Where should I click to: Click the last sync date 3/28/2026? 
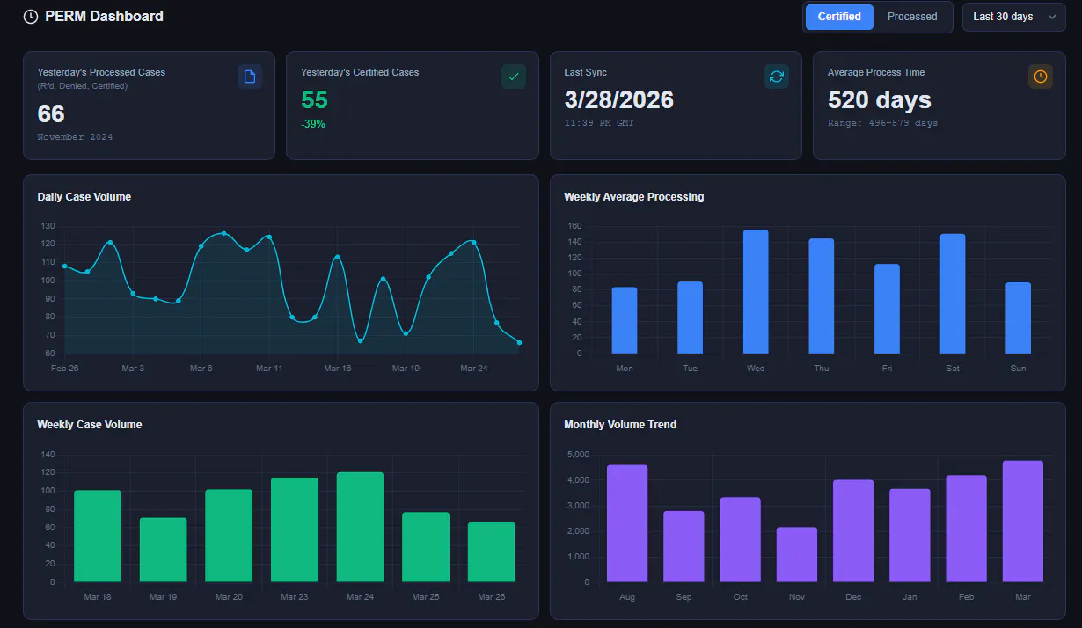(619, 99)
